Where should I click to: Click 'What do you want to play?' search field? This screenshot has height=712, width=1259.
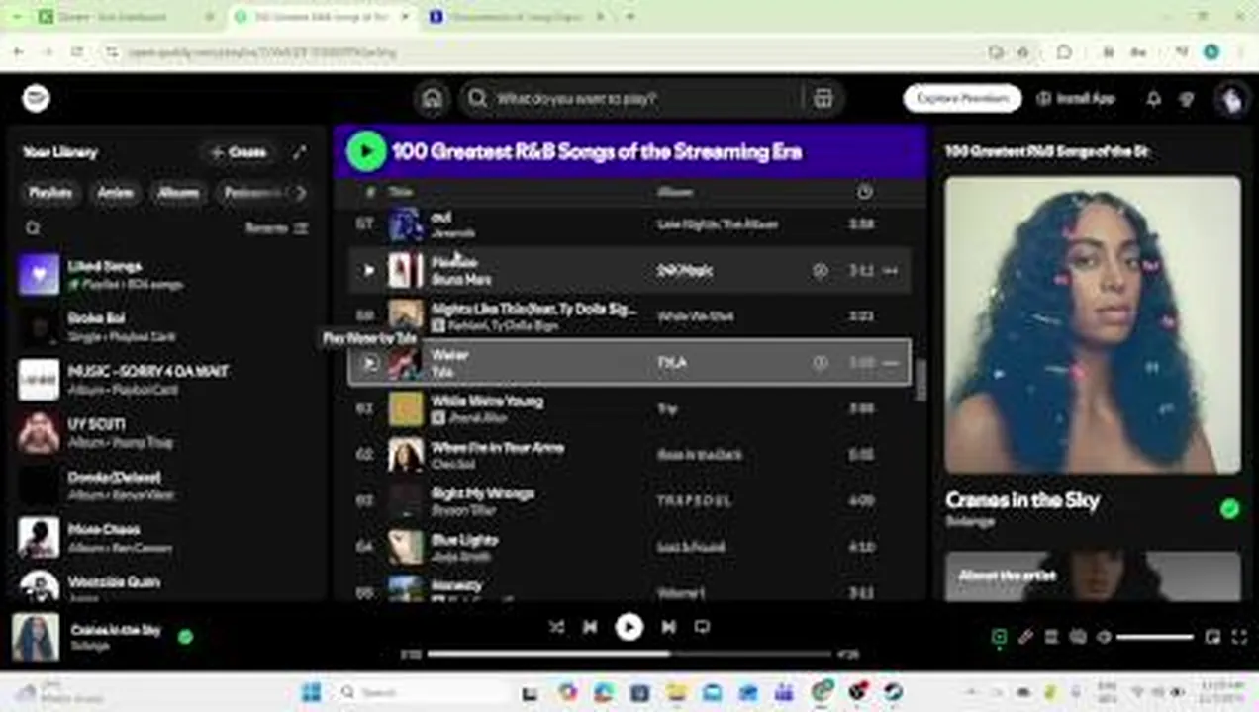(633, 98)
